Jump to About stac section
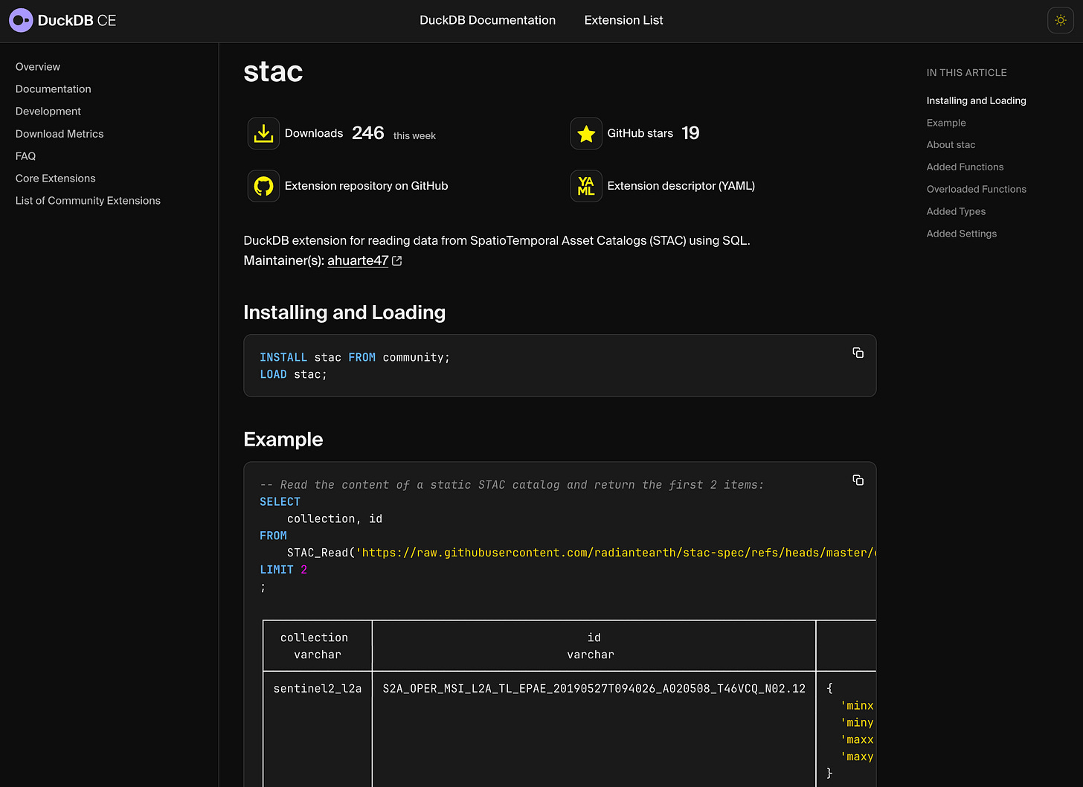Screen dimensions: 1083x787 (x=951, y=145)
